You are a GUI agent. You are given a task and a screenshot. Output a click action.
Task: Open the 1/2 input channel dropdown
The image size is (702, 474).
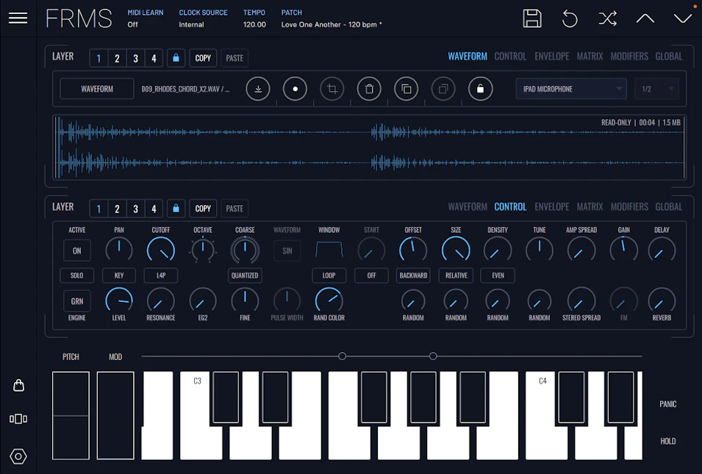(x=656, y=89)
